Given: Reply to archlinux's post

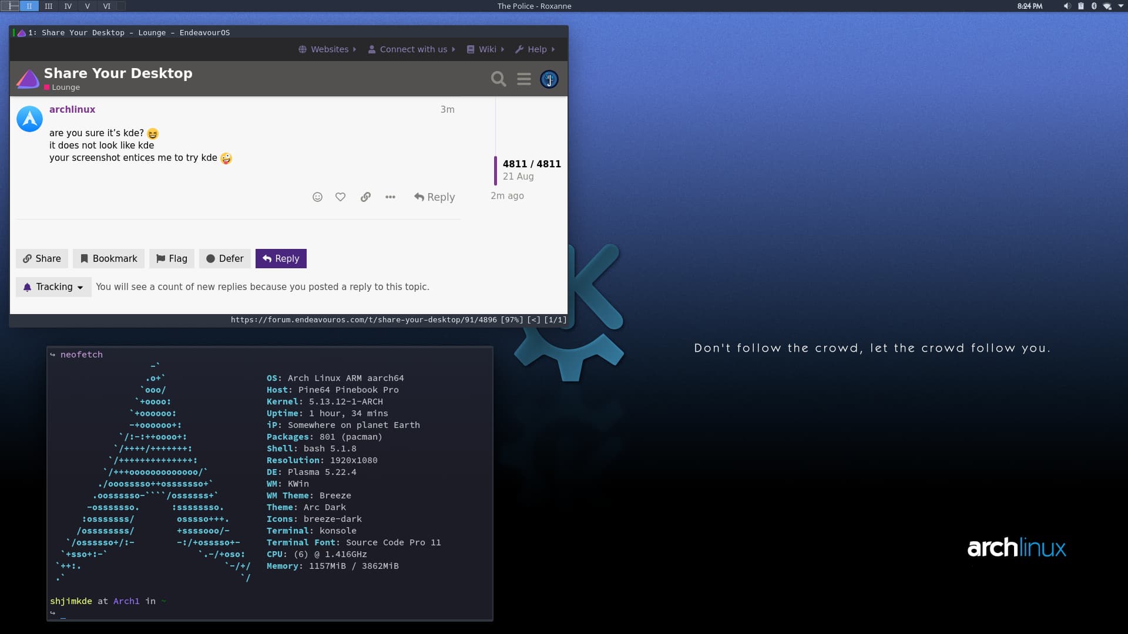Looking at the screenshot, I should click(434, 197).
